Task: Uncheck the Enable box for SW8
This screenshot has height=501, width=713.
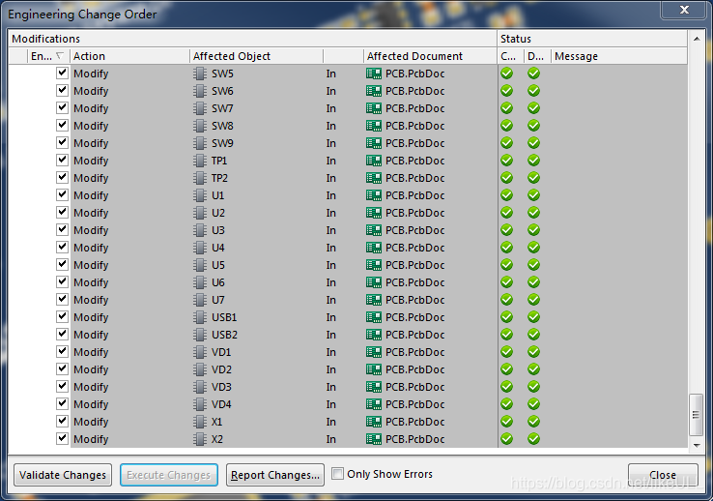Action: pyautogui.click(x=62, y=125)
